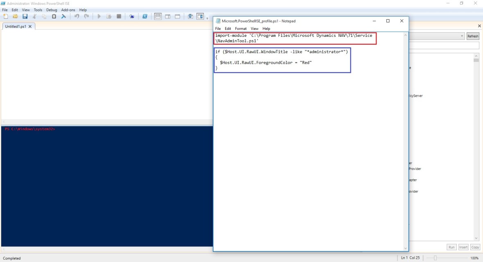Click the Show Command Add-on icon
This screenshot has width=483, height=262.
point(200,16)
